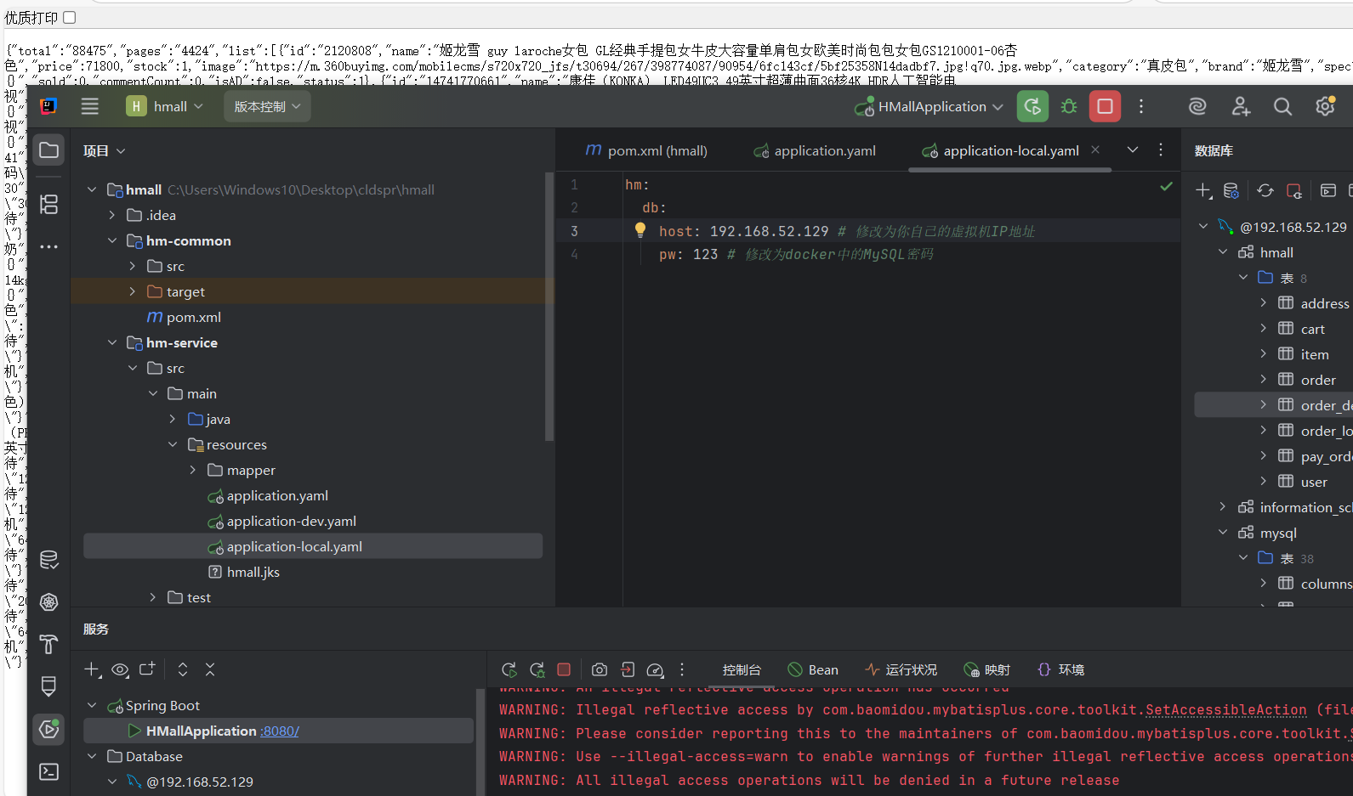Refresh the database panel
Screen dimensions: 1353x796
click(x=1265, y=190)
